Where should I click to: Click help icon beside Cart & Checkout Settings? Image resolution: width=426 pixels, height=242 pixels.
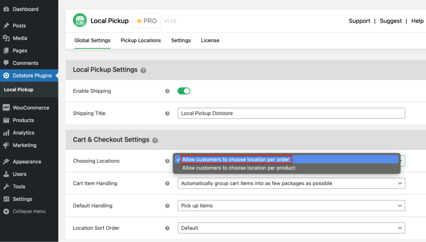click(x=155, y=140)
